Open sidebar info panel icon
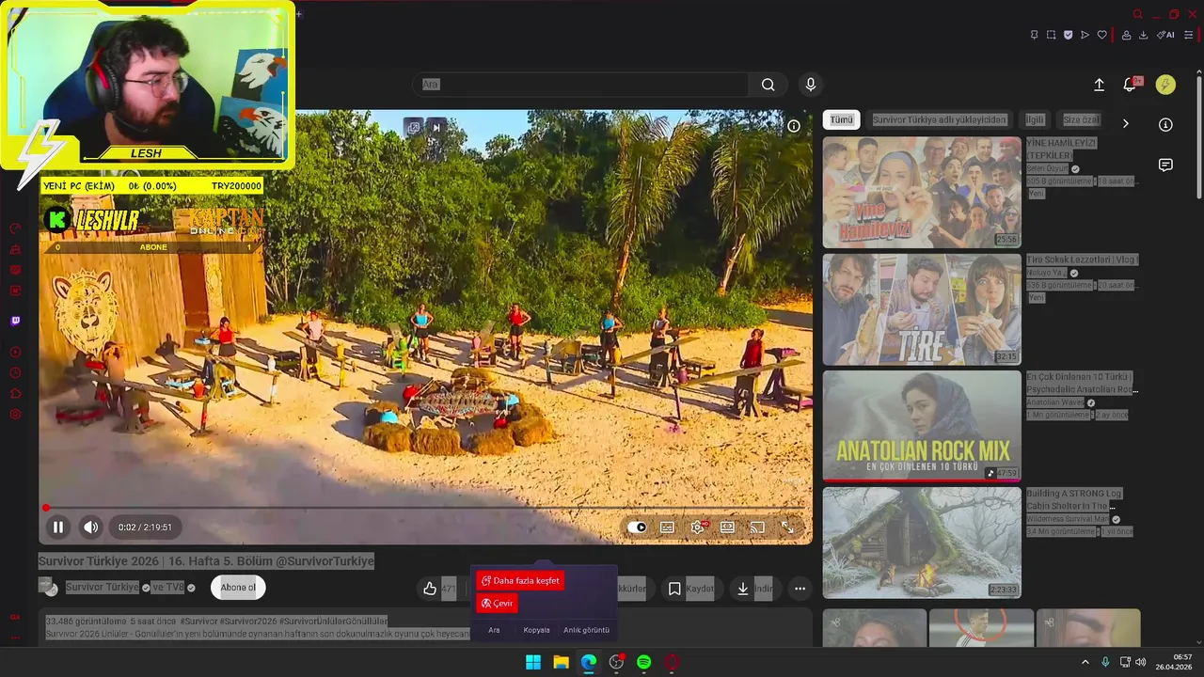This screenshot has height=677, width=1204. coord(1165,125)
